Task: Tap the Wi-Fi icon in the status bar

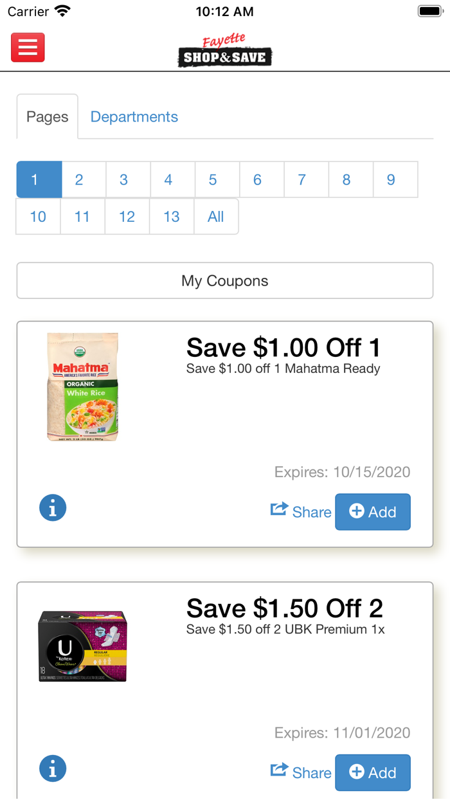Action: [62, 10]
